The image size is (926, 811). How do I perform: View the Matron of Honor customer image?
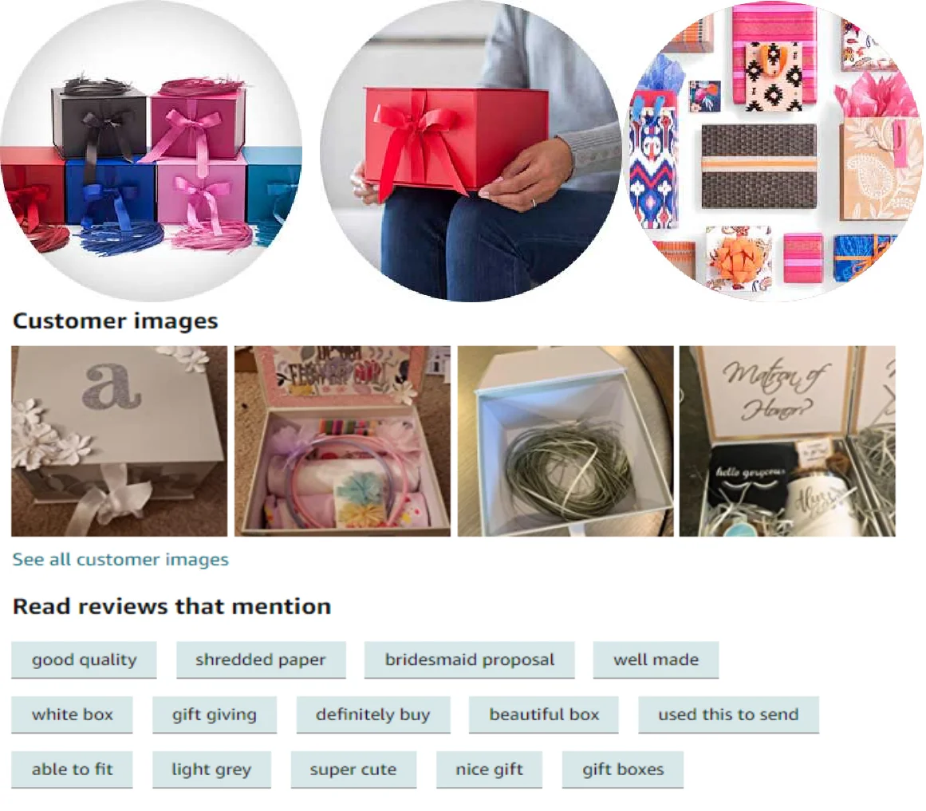[x=787, y=441]
